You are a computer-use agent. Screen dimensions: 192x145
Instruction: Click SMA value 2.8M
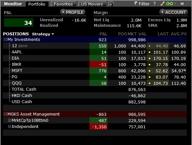(x=182, y=26)
